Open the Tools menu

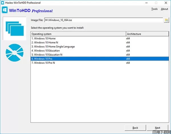pyautogui.click(x=154, y=9)
